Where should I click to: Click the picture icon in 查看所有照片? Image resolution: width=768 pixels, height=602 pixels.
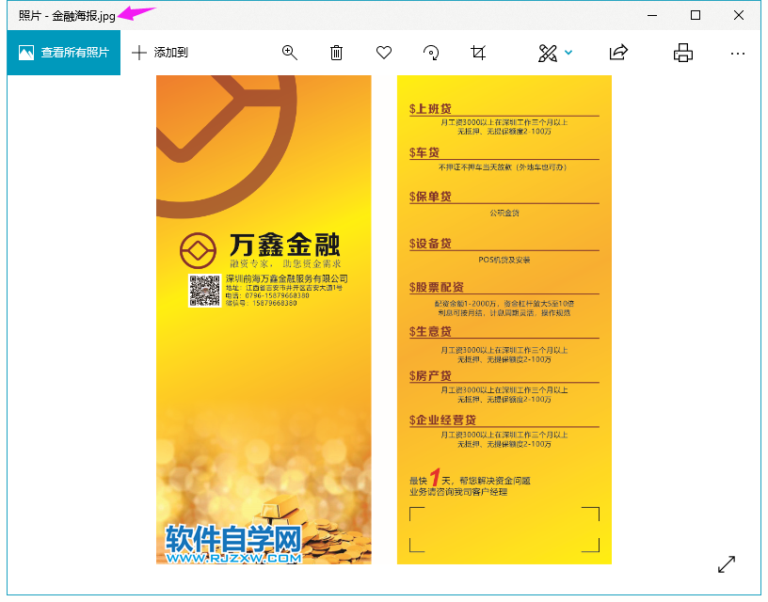click(26, 53)
